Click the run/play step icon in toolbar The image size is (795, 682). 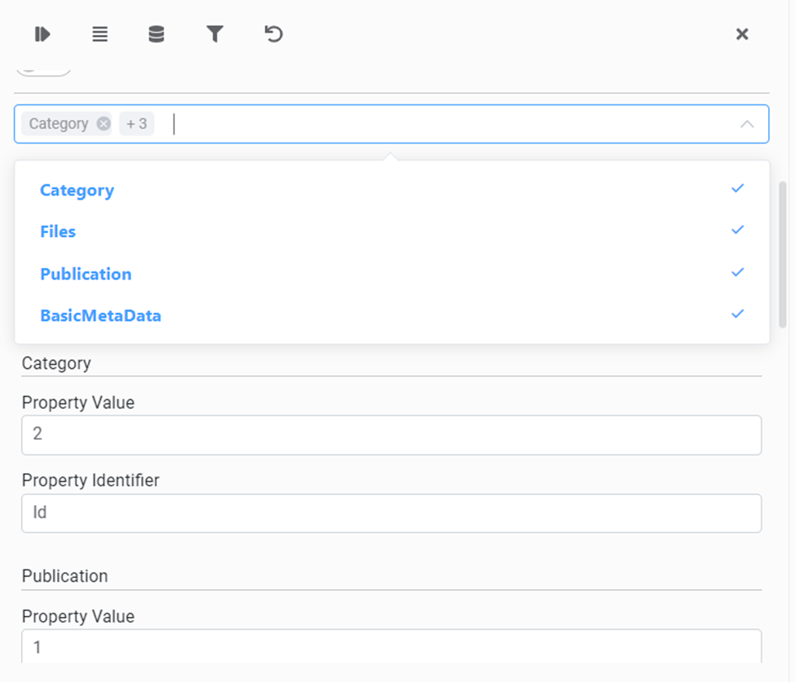coord(42,34)
